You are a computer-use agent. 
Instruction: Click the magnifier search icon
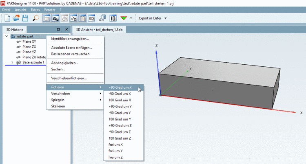coord(35,18)
